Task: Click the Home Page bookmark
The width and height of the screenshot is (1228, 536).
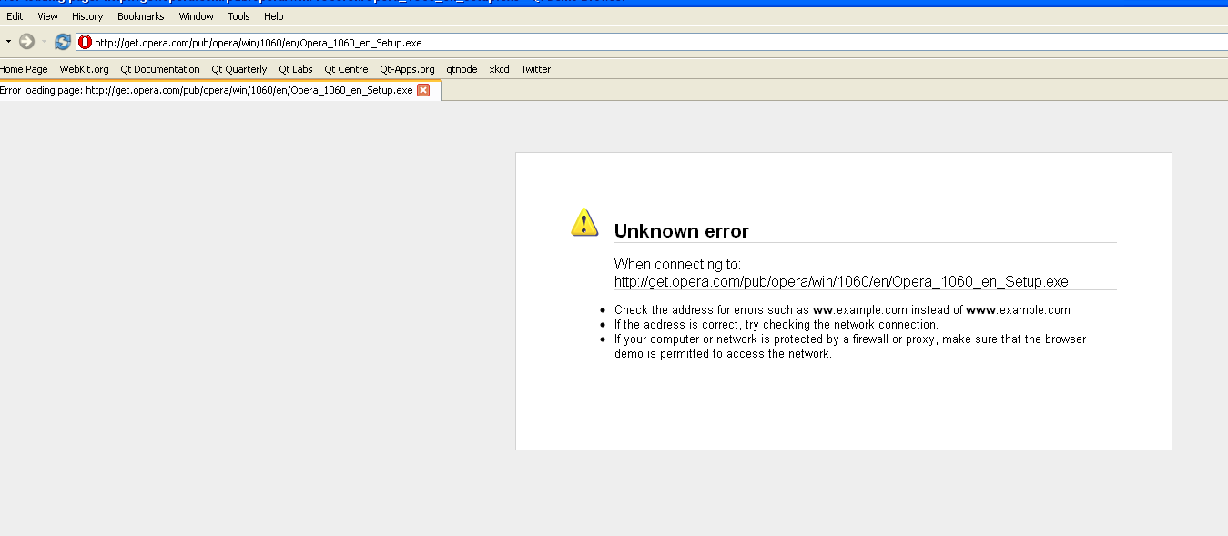Action: [24, 69]
